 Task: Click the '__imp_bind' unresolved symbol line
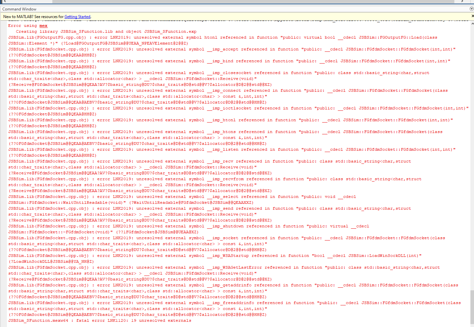[229, 61]
